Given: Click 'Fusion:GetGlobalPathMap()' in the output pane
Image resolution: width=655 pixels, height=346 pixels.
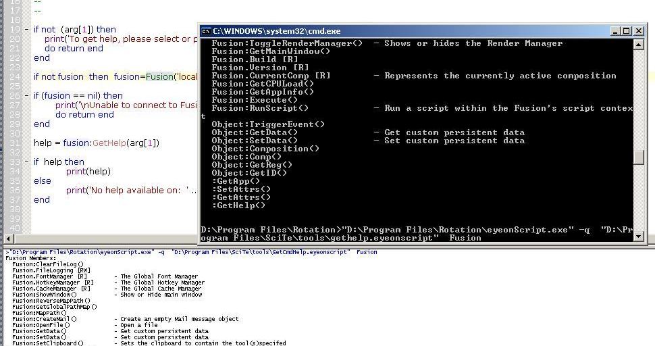Looking at the screenshot, I should click(x=54, y=307).
